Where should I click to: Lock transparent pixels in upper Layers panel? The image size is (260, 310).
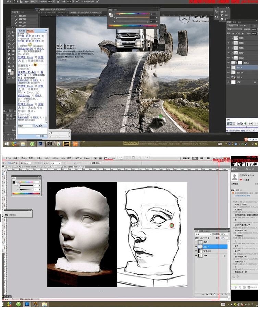[233, 34]
